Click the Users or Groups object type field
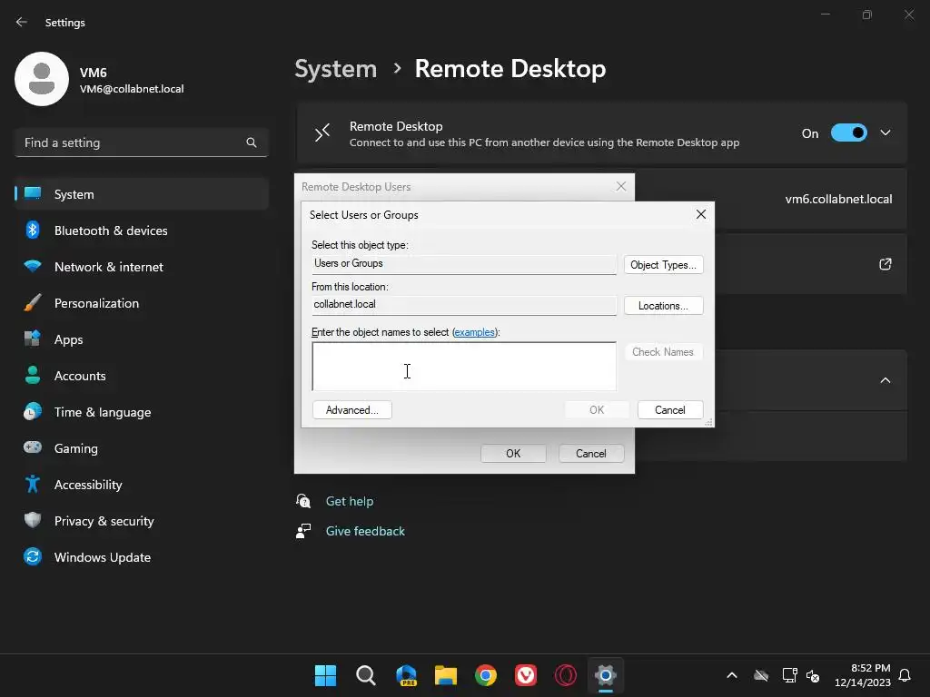The height and width of the screenshot is (697, 930). pos(464,264)
